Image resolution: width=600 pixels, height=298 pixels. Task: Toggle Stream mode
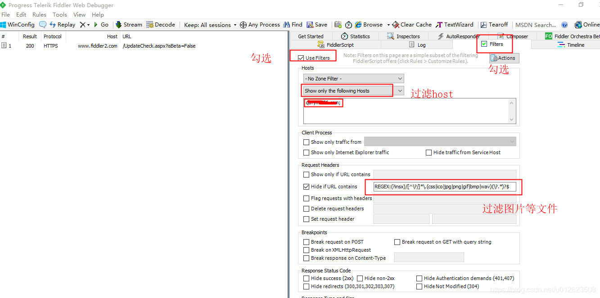coord(129,25)
